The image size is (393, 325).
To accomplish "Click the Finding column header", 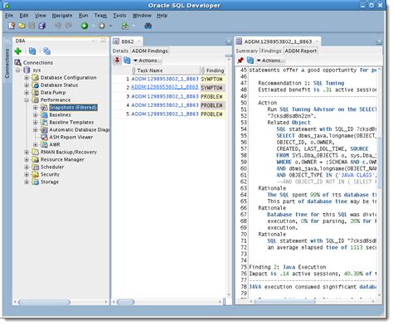I will pyautogui.click(x=212, y=70).
